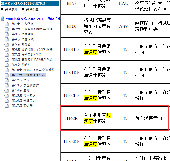Go to 第7章 传动系统/车桥

(x=27, y=55)
